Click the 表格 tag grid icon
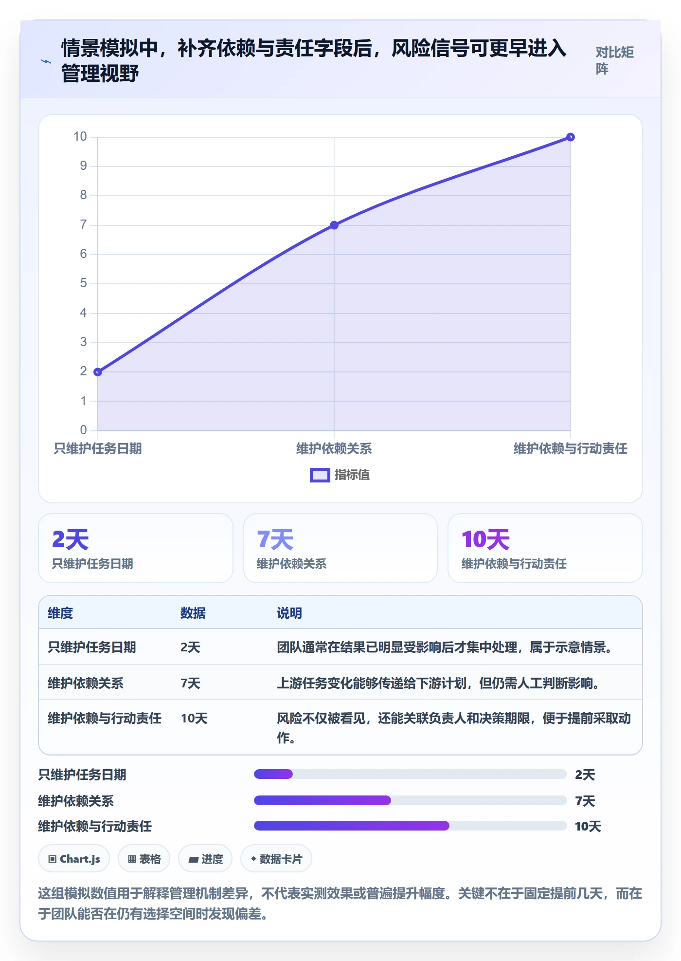Viewport: 681px width, 961px height. (132, 859)
